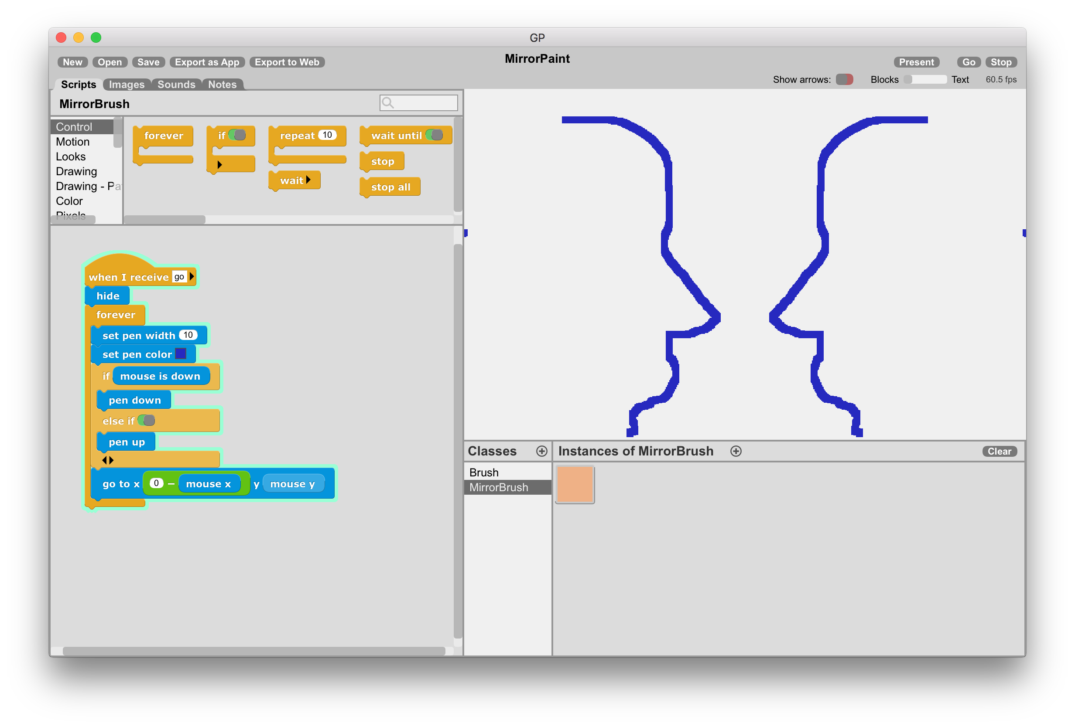Click the 60.5 fps readout
This screenshot has height=727, width=1075.
[x=1000, y=79]
